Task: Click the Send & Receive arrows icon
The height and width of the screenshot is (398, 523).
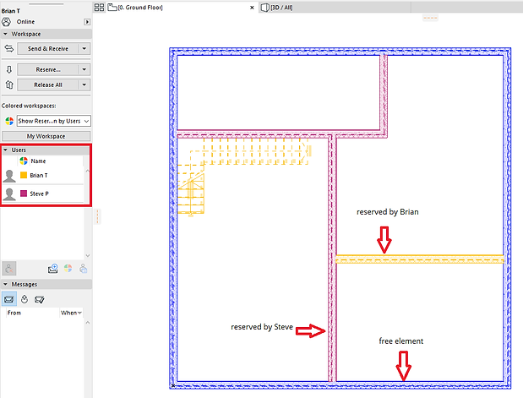Action: coord(9,49)
